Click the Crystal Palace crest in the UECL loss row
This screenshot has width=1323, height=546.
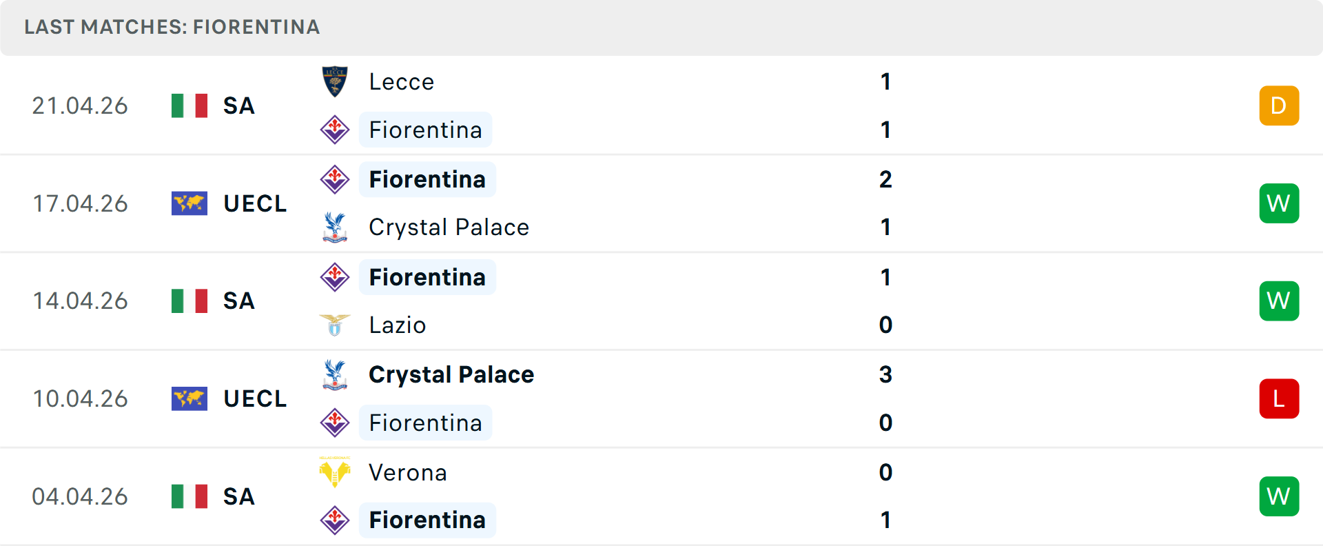[335, 373]
